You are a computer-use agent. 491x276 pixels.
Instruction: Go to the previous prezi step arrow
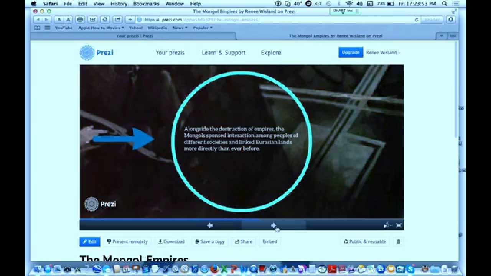(x=210, y=225)
